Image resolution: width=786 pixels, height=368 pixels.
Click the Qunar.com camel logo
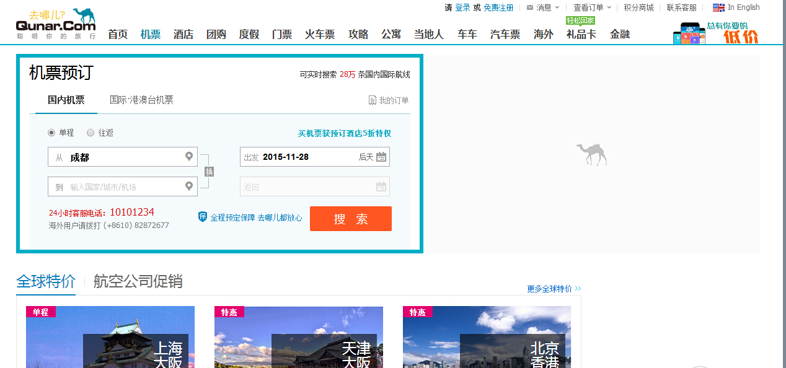56,25
